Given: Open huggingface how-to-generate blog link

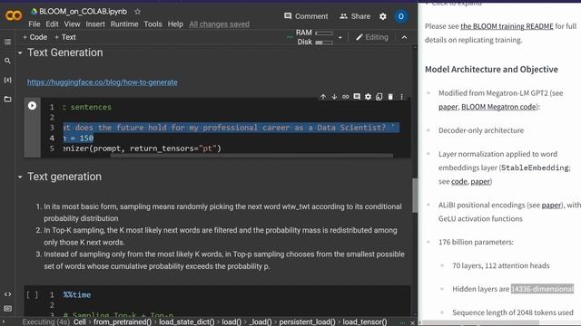Looking at the screenshot, I should click(103, 82).
